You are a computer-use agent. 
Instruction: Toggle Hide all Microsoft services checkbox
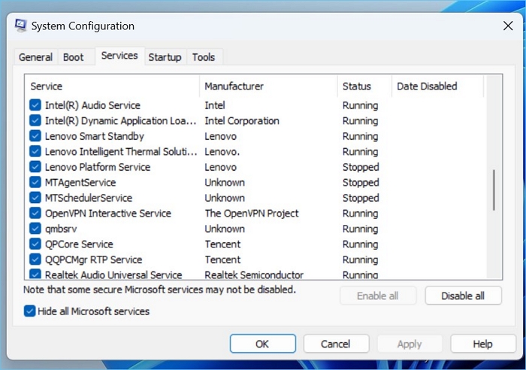(30, 311)
